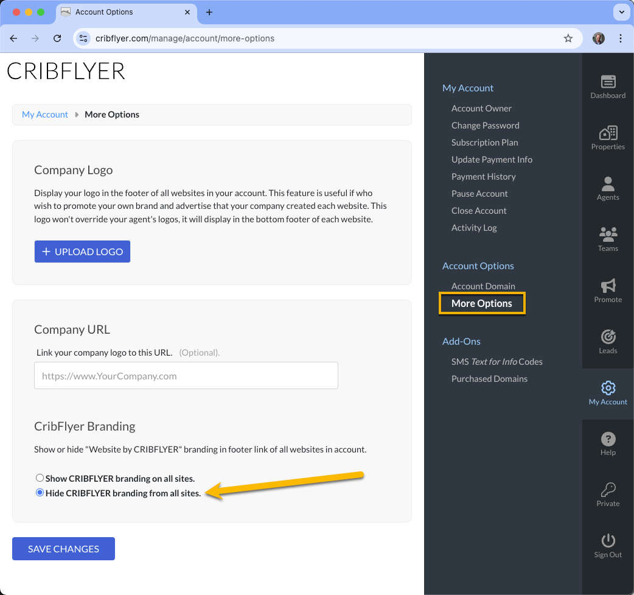Click the address bar URL
This screenshot has width=634, height=595.
pyautogui.click(x=185, y=38)
